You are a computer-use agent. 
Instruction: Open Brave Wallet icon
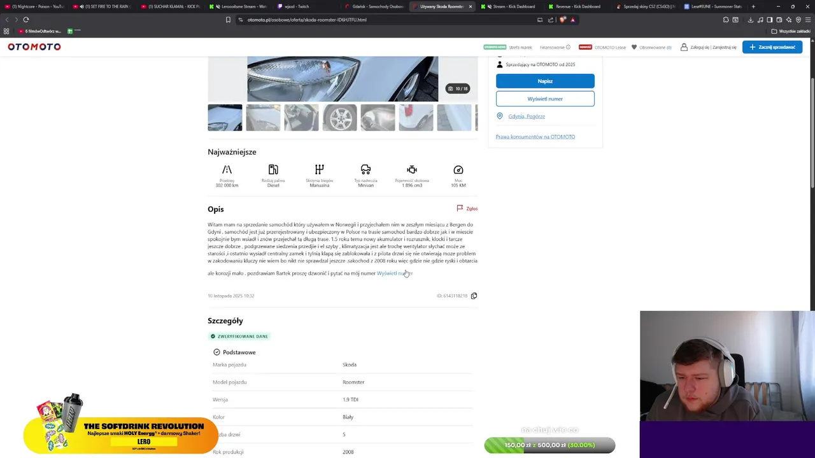pos(779,20)
